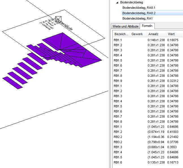Select the RB1.6 row with 0.135x1.238
The height and width of the screenshot is (168, 183).
pyautogui.click(x=148, y=162)
